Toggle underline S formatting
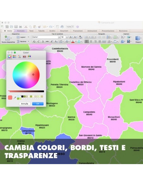Image resolution: width=143 pixels, height=185 pixels. (x=43, y=41)
